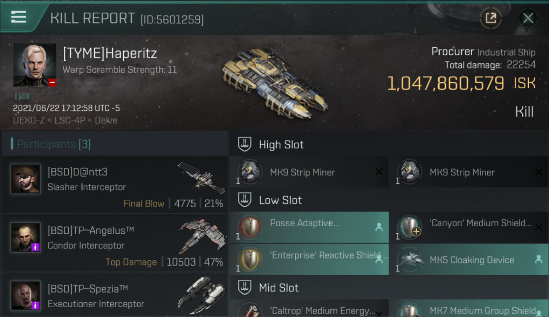The height and width of the screenshot is (317, 549).
Task: Open the hamburger menu icon
Action: click(x=18, y=17)
